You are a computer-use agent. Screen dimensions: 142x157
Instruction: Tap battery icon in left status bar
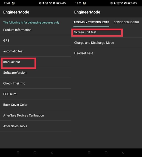coord(59,3)
